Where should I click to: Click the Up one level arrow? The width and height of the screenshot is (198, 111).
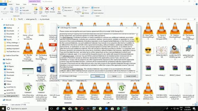click(x=11, y=19)
